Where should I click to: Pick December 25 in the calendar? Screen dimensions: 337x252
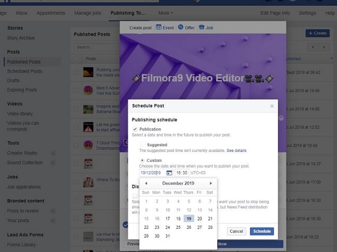178,227
